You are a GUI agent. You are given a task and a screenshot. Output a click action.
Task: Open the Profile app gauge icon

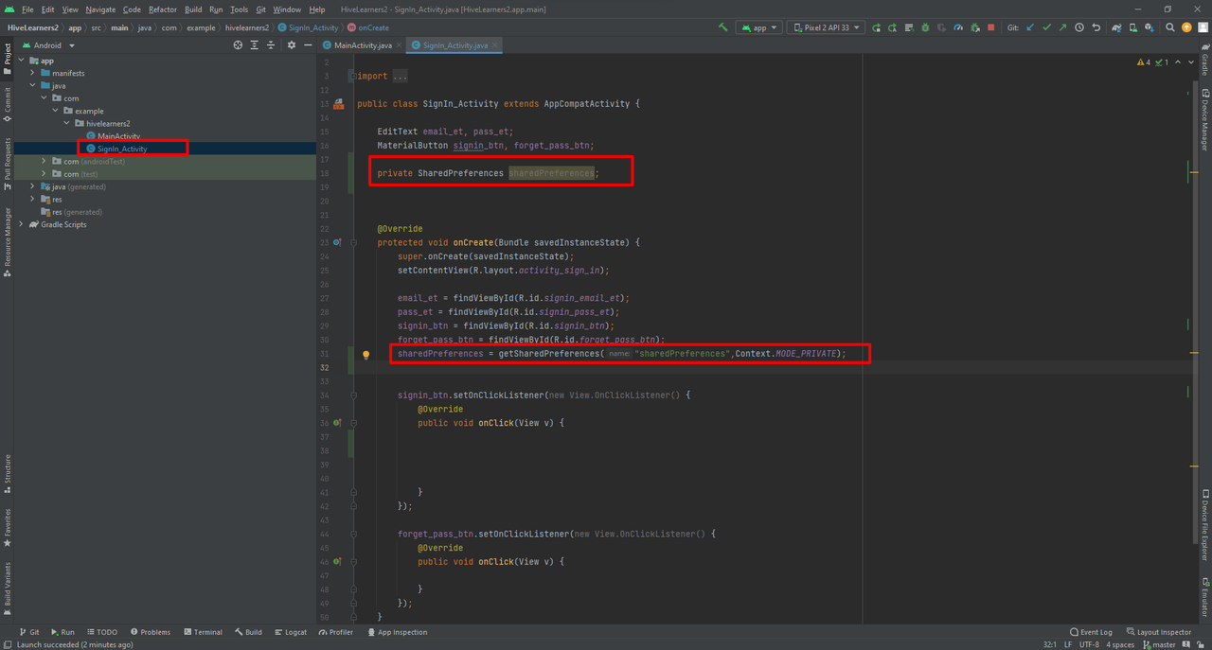pos(958,27)
